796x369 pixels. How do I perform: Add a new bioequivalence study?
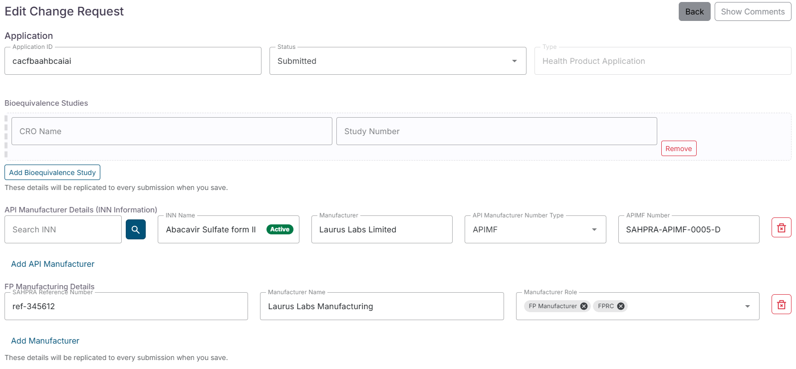point(52,173)
